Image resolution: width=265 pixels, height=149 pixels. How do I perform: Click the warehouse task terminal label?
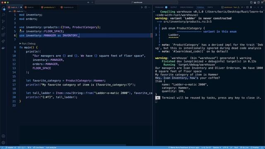pyautogui.click(x=231, y=7)
